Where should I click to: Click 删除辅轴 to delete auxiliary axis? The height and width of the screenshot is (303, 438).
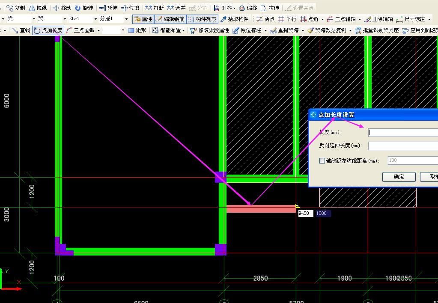tap(379, 19)
